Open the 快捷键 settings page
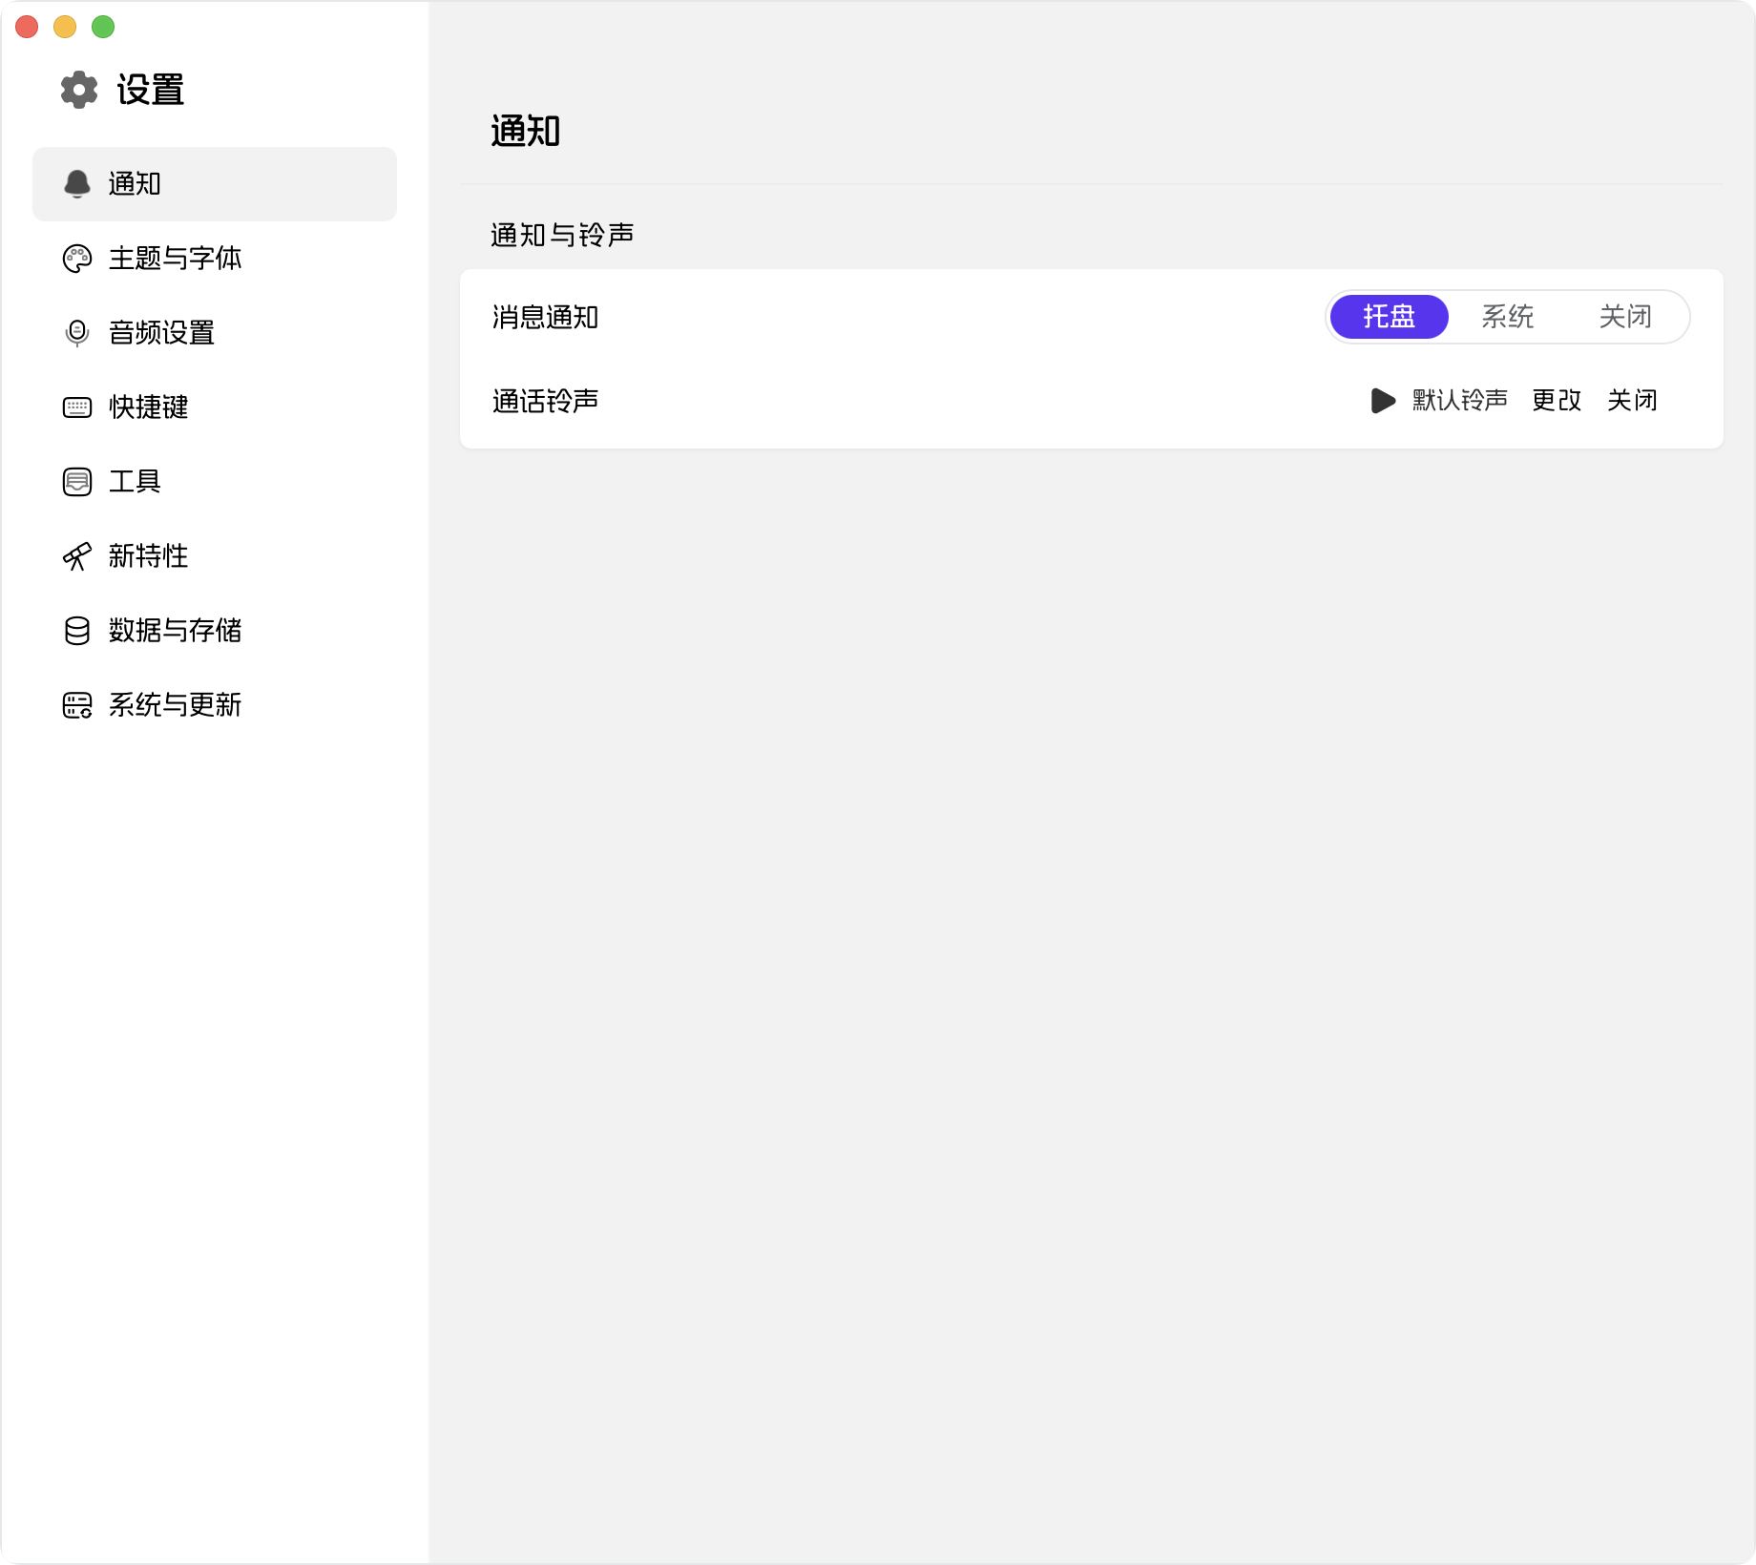 [215, 407]
